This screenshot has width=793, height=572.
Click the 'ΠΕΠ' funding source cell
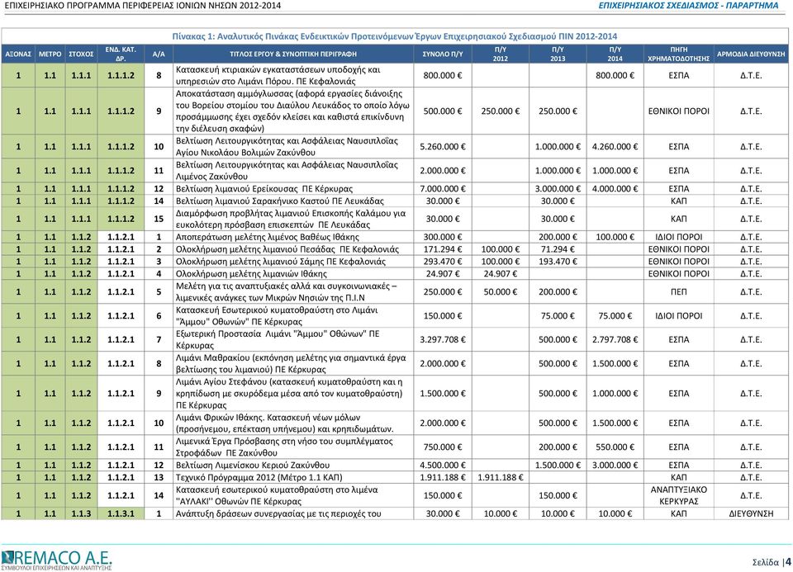pyautogui.click(x=679, y=292)
